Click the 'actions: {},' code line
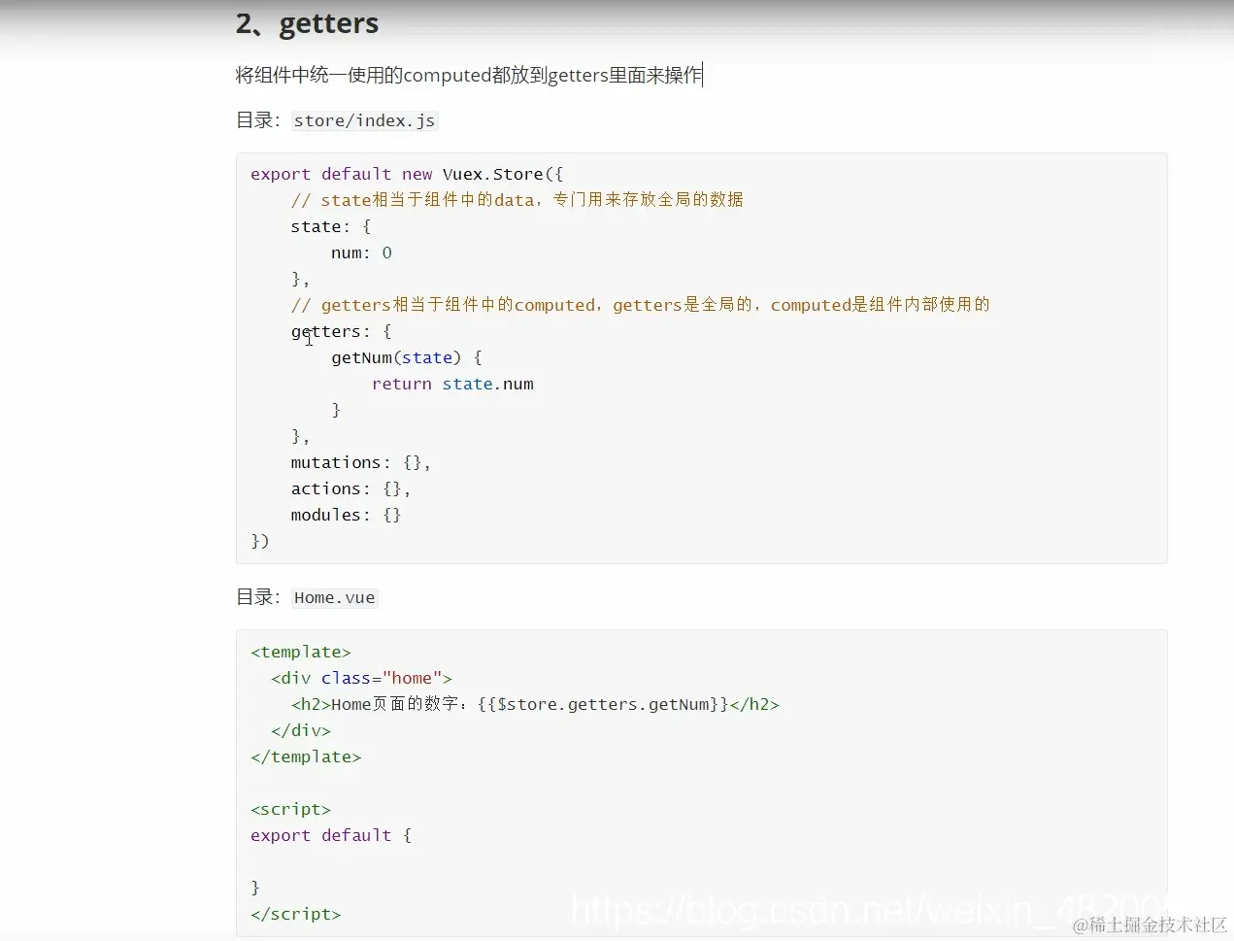The width and height of the screenshot is (1234, 941). click(350, 488)
